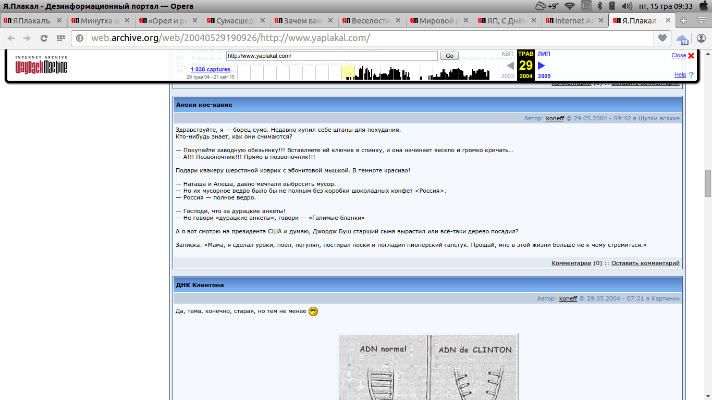Open the clock showing пт, 15 тра 09:33
The image size is (712, 400).
click(x=665, y=6)
